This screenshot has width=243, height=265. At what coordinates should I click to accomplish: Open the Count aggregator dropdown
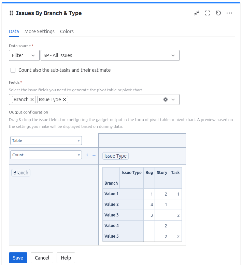(46, 155)
